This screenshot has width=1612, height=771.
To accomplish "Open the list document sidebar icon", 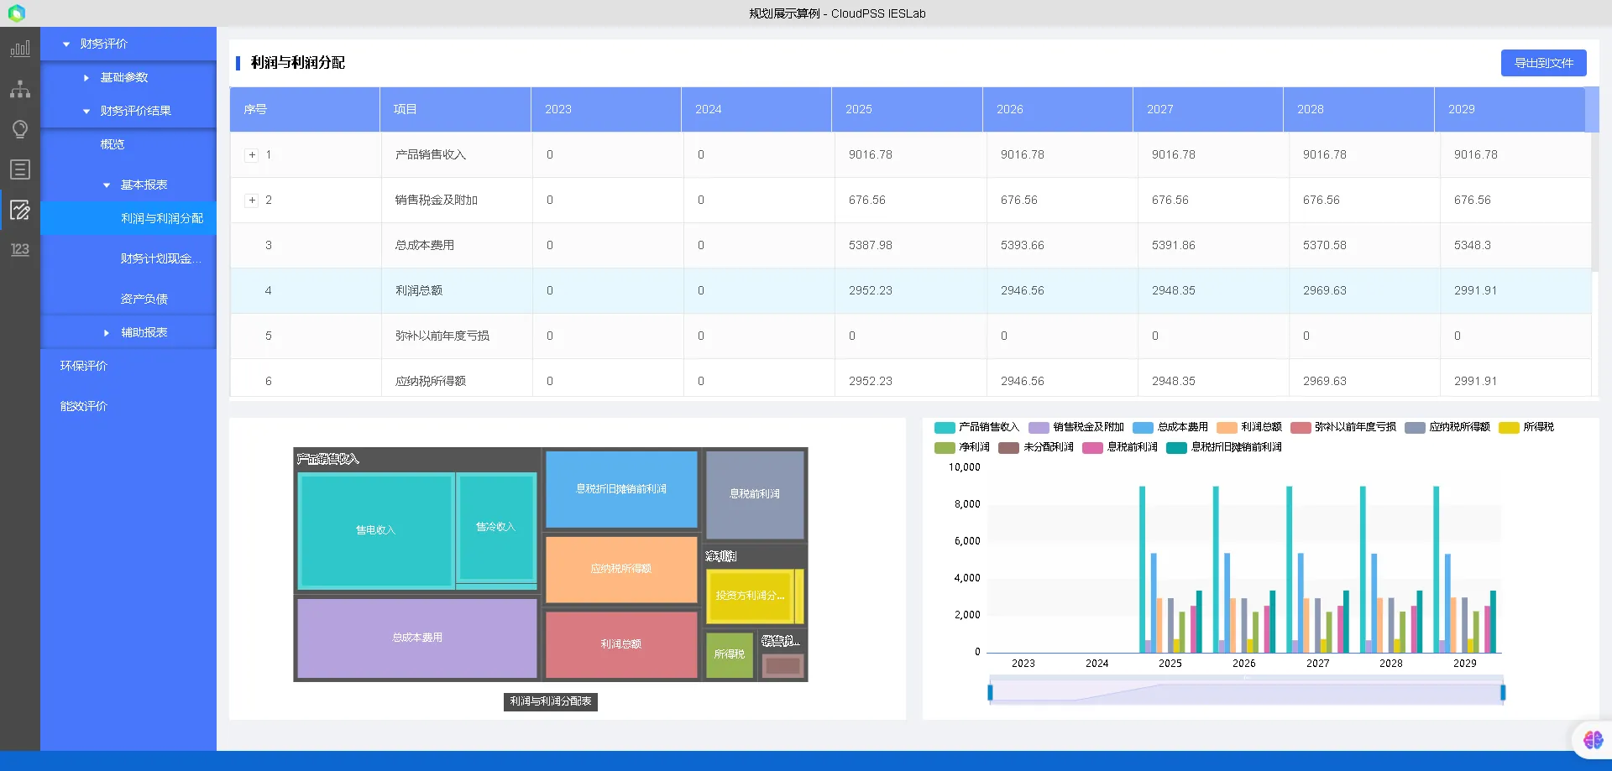I will coord(20,169).
